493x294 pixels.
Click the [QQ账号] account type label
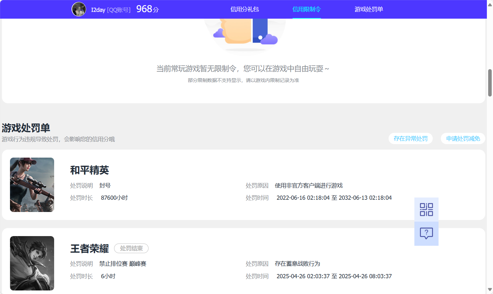119,10
